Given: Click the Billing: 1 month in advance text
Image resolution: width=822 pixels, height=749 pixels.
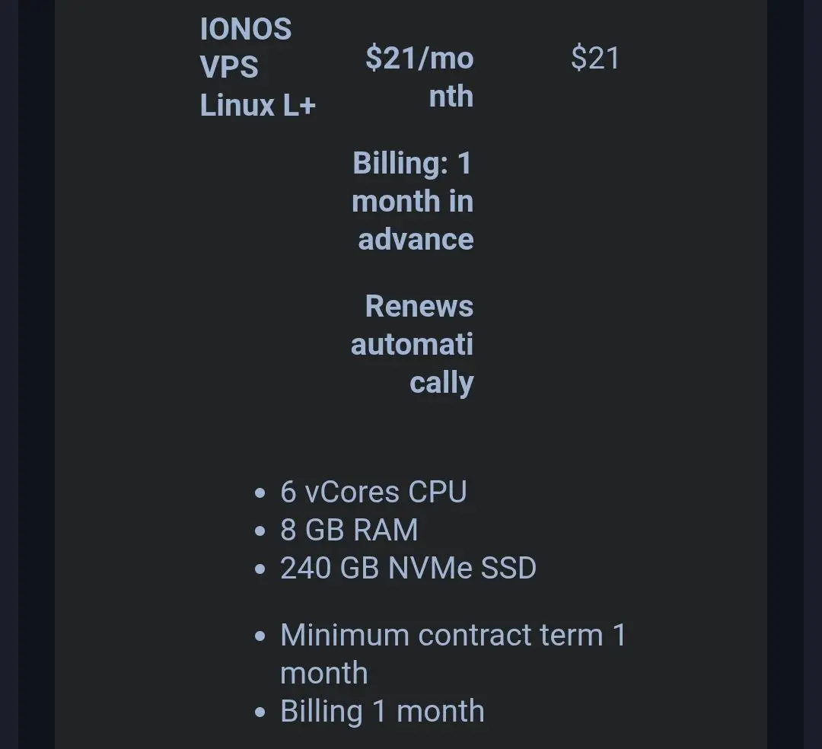Looking at the screenshot, I should click(413, 201).
